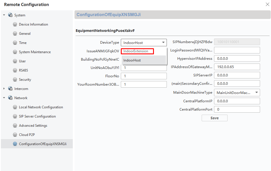Select ConfigurationOfEquipXNSMGJi in the sidebar
This screenshot has height=171, width=271.
pos(37,144)
